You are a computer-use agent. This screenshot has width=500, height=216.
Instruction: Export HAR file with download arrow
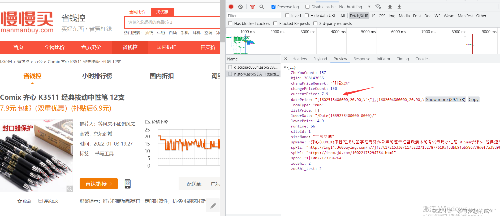point(399,7)
